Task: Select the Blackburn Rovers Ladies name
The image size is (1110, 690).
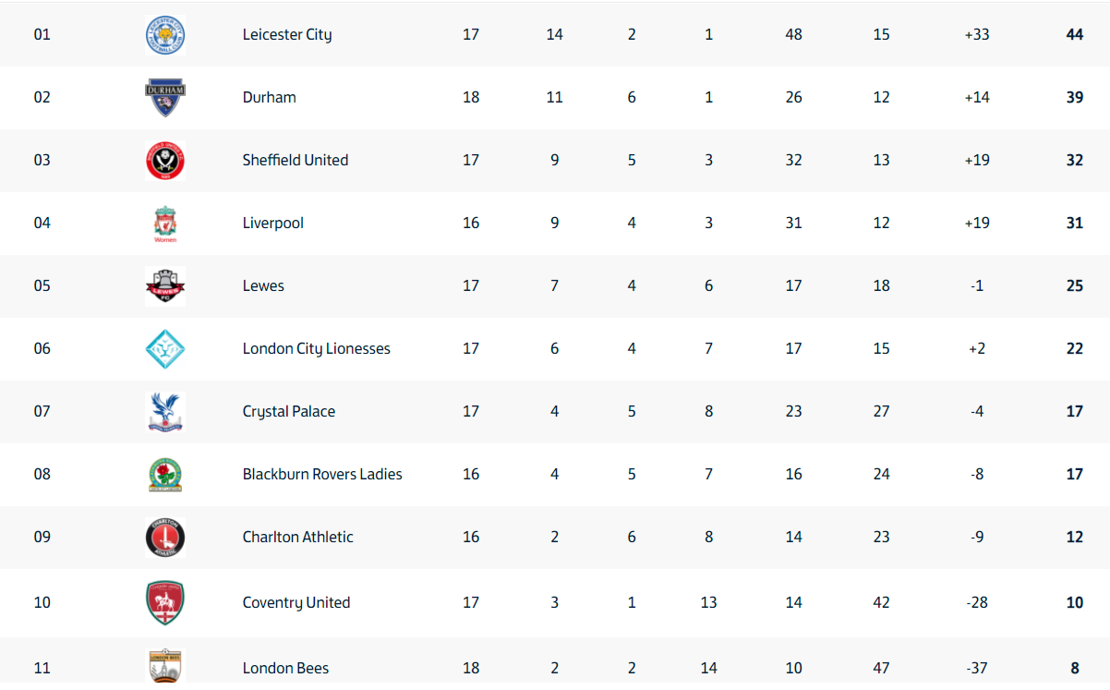Action: pos(322,474)
